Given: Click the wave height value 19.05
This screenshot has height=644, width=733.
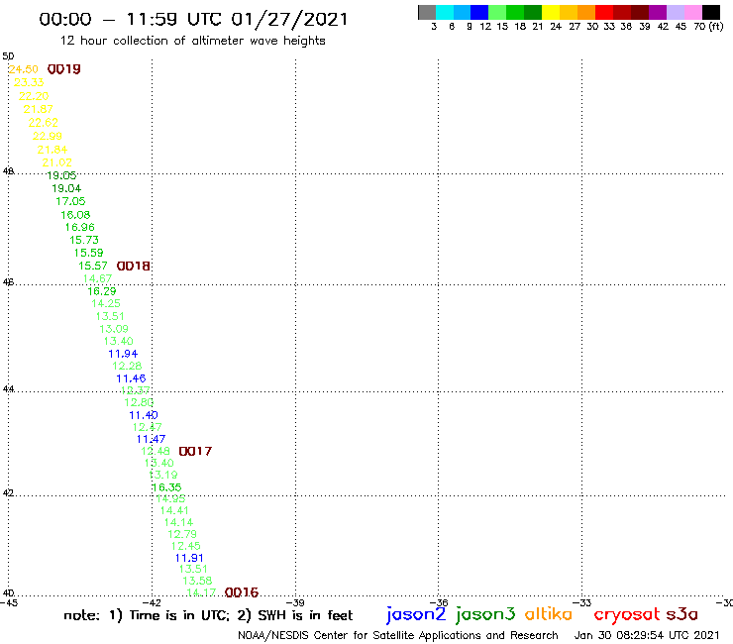Looking at the screenshot, I should pyautogui.click(x=61, y=175).
